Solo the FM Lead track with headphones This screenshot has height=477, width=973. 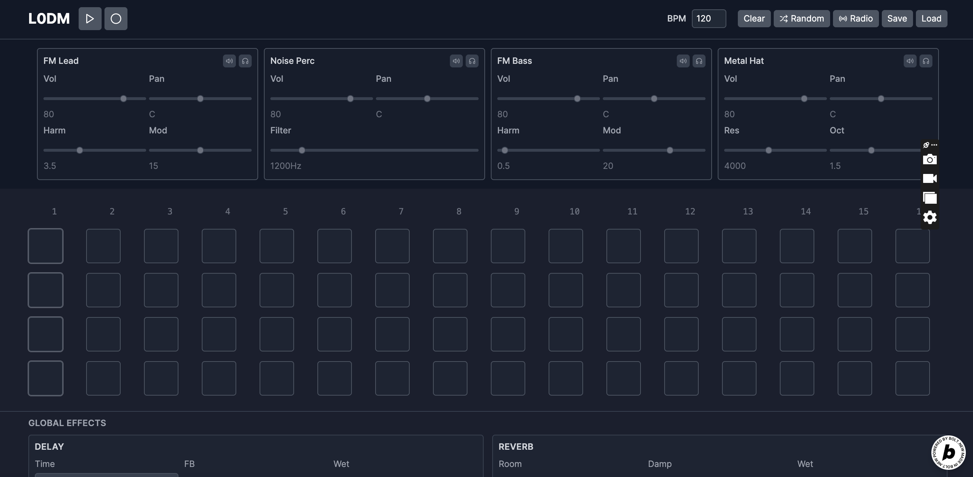click(245, 61)
